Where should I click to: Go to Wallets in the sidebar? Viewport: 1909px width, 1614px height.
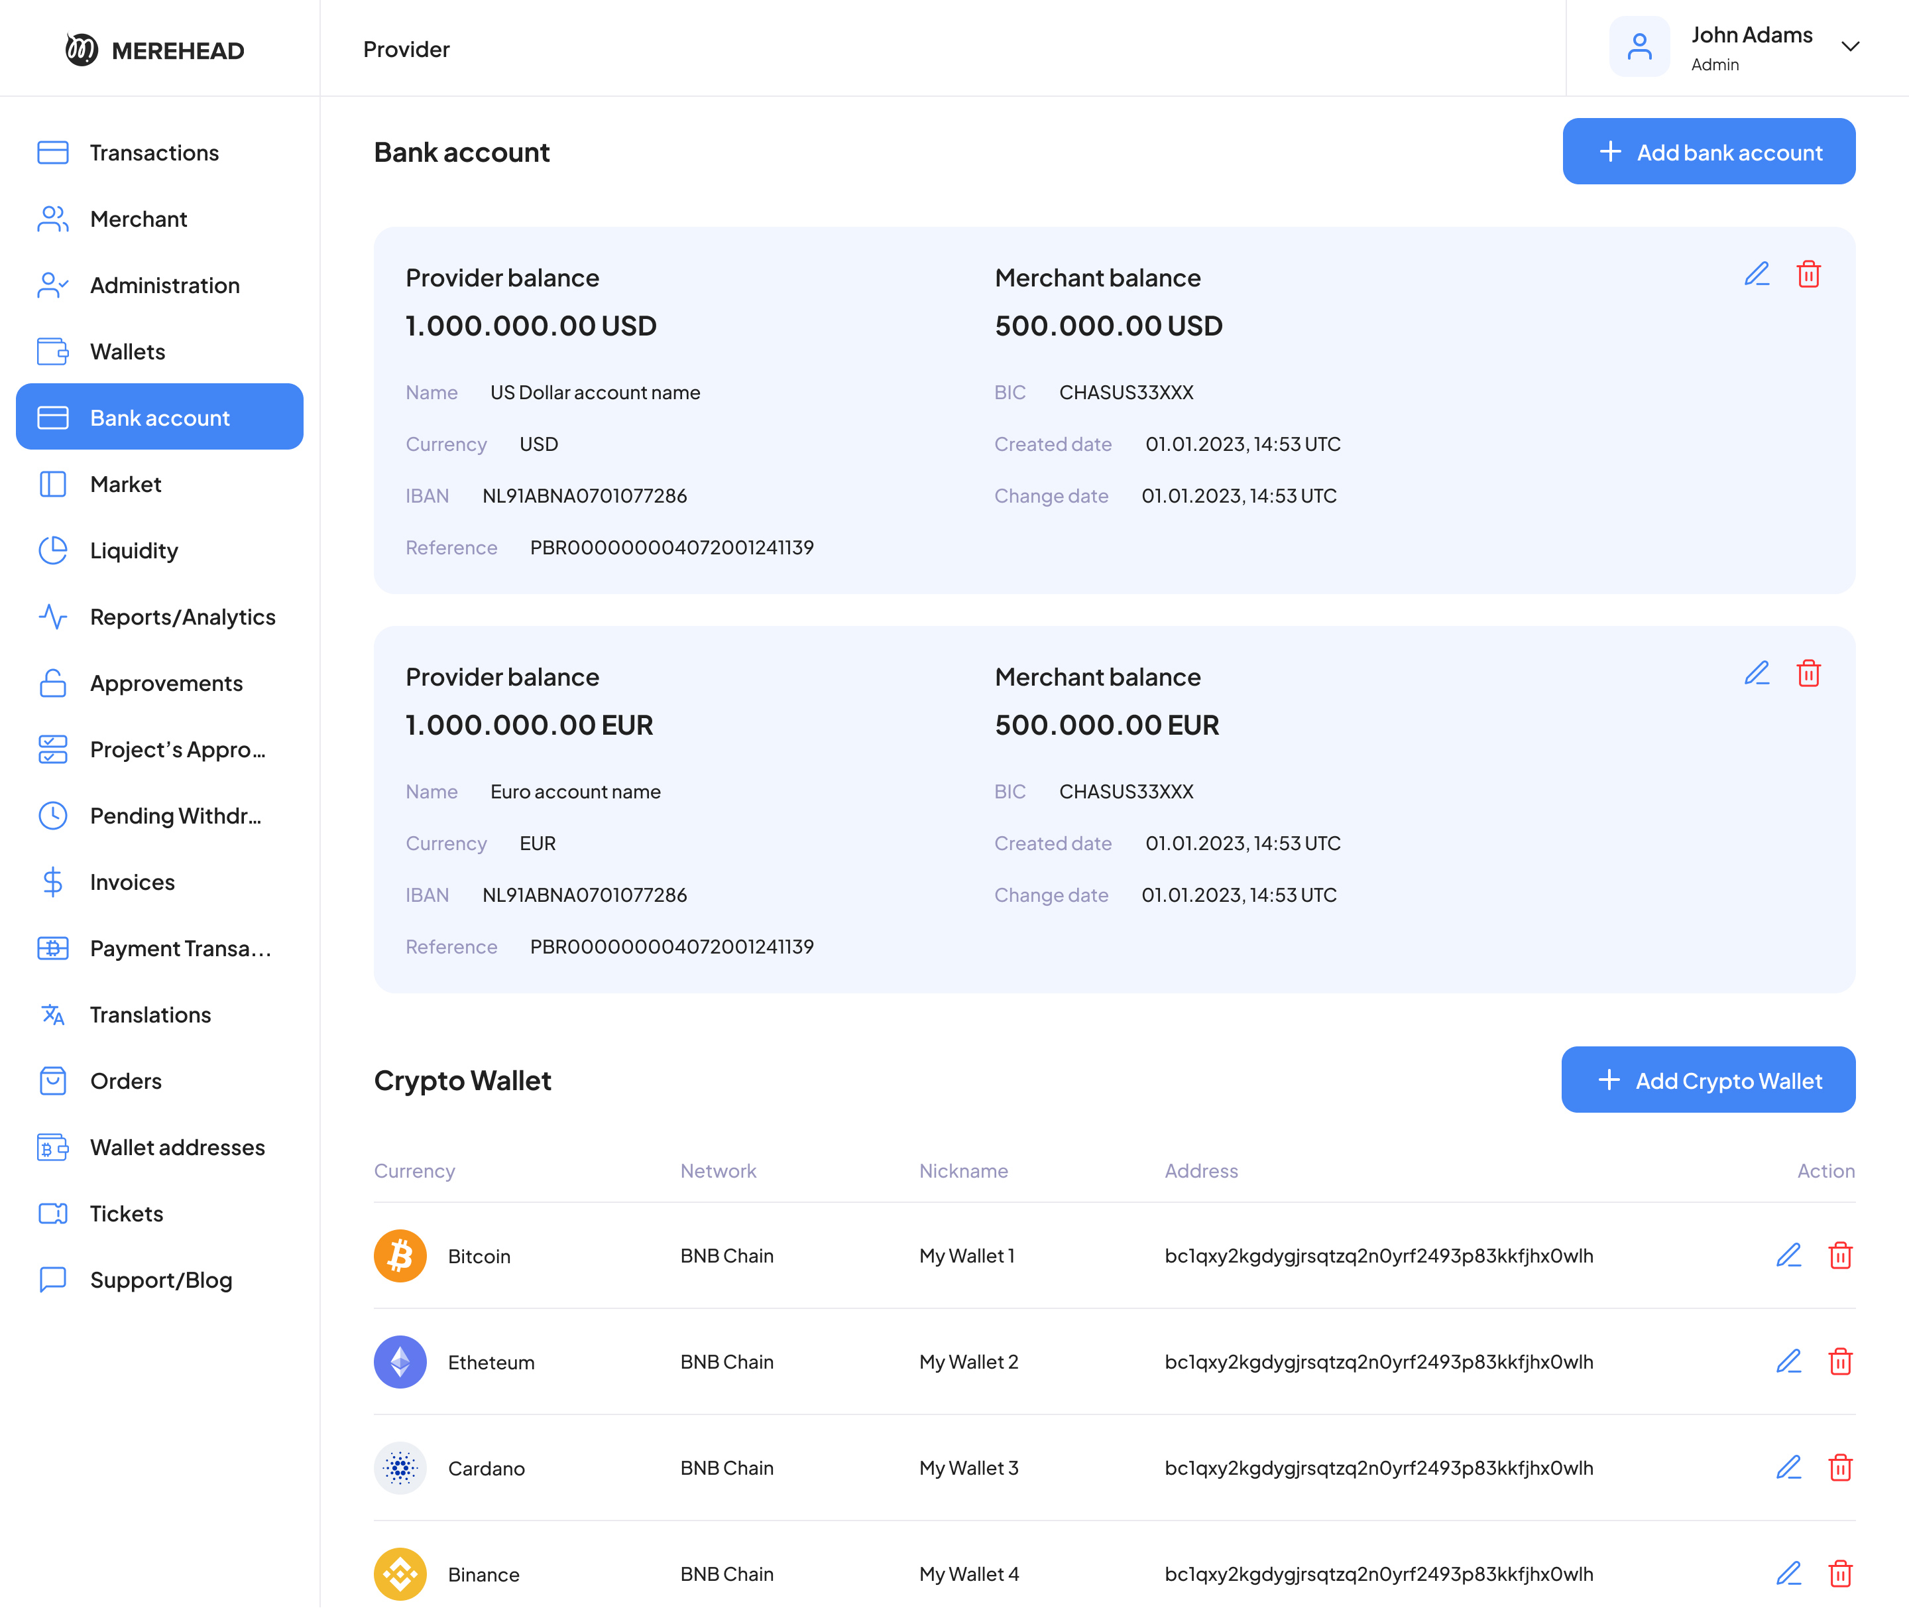[127, 351]
